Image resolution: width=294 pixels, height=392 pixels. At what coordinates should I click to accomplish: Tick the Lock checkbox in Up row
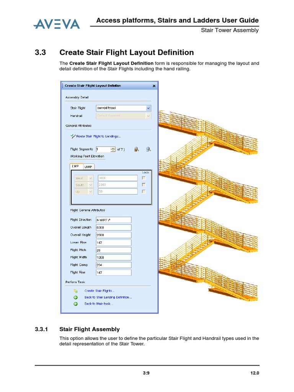(144, 191)
